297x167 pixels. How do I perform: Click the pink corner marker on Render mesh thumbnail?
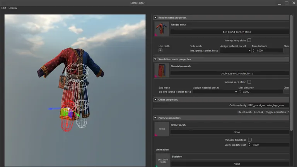pos(156,35)
